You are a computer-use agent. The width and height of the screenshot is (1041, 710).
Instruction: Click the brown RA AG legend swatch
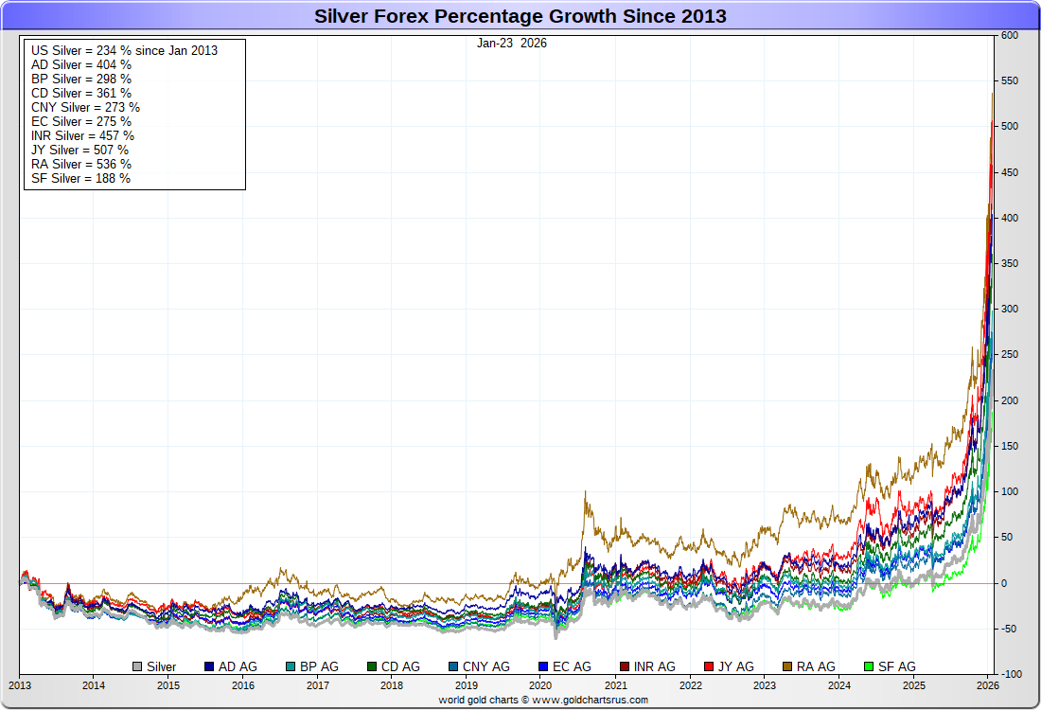point(787,667)
